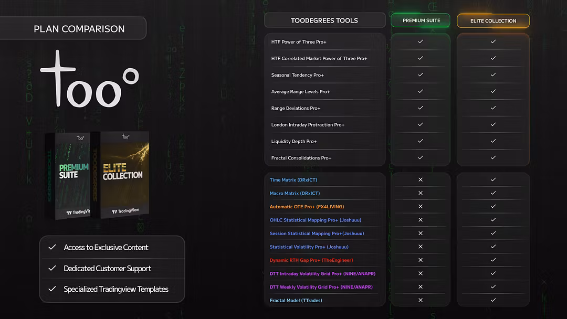Click Elite Collection checkmark for OHLC Statistical Mapping
The height and width of the screenshot is (319, 567).
tap(493, 220)
